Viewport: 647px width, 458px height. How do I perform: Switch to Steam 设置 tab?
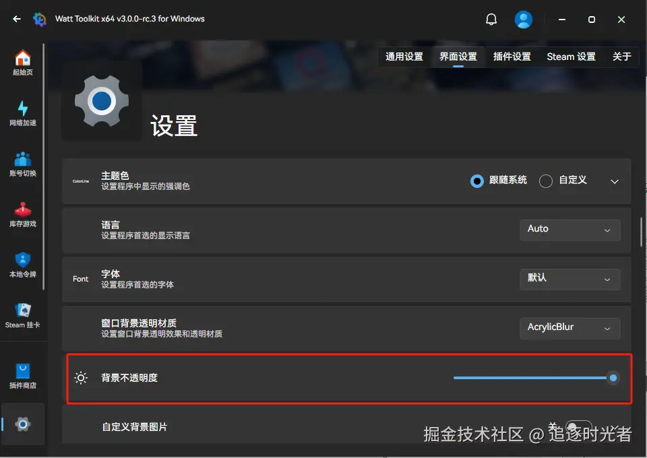click(x=571, y=57)
